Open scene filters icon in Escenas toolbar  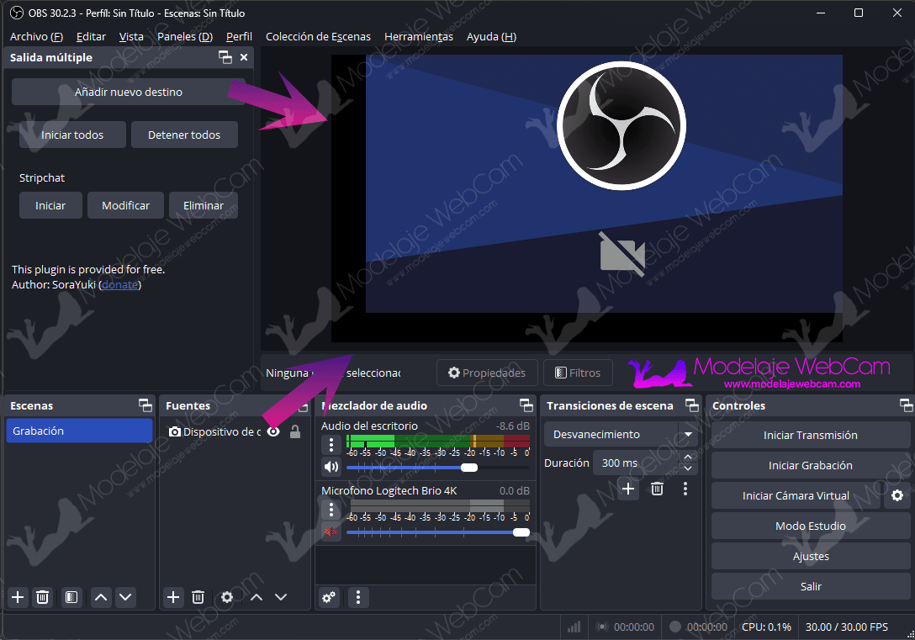pyautogui.click(x=71, y=597)
